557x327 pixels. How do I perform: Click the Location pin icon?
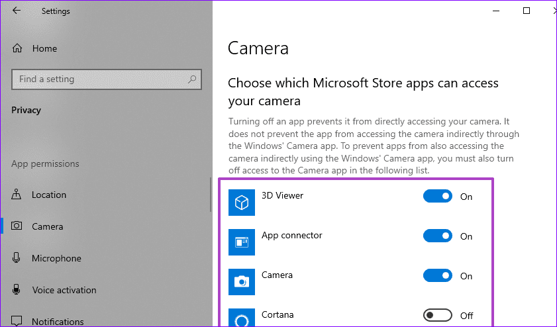point(17,194)
